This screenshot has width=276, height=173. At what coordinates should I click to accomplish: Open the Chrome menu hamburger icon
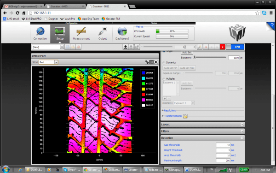click(271, 13)
